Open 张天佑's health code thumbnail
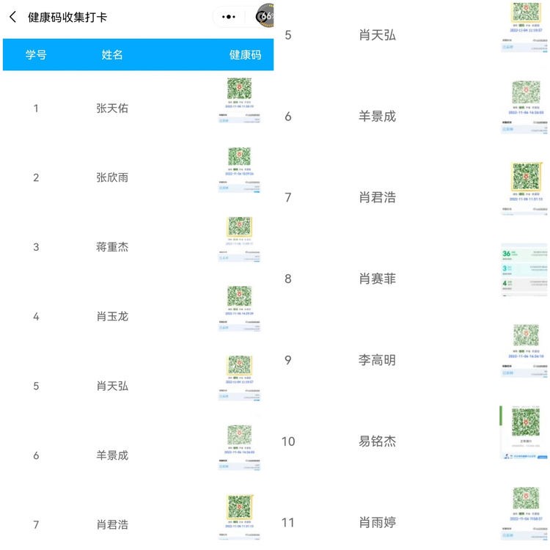Screen dimensions: 550x550 pyautogui.click(x=240, y=100)
